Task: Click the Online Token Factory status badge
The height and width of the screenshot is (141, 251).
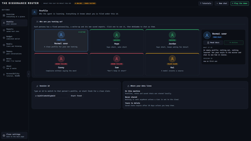Action: pos(85,3)
